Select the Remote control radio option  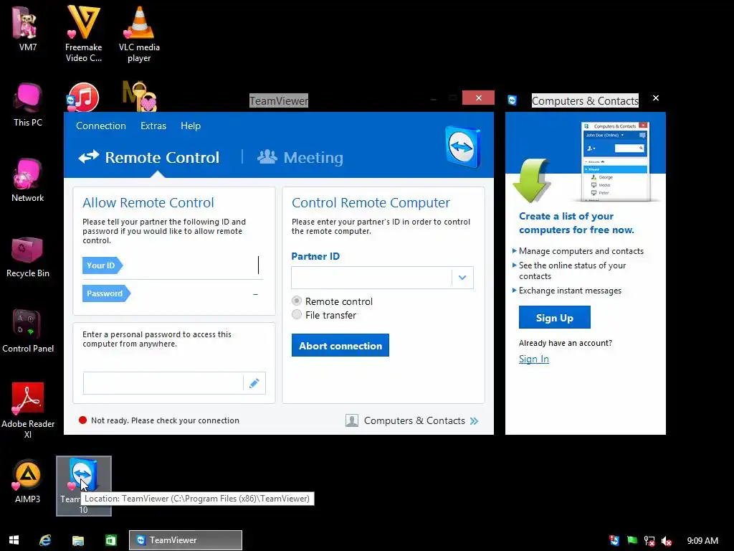(x=296, y=301)
